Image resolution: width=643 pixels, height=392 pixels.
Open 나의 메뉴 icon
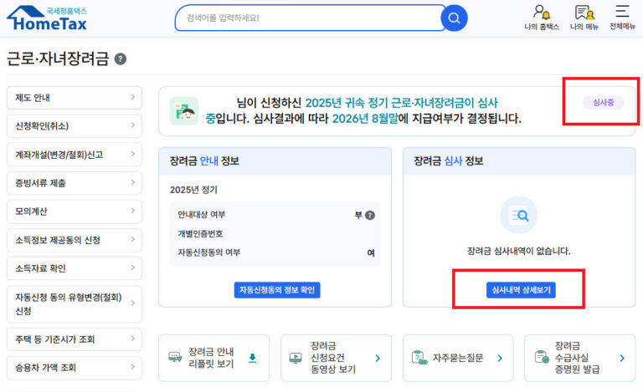point(584,18)
